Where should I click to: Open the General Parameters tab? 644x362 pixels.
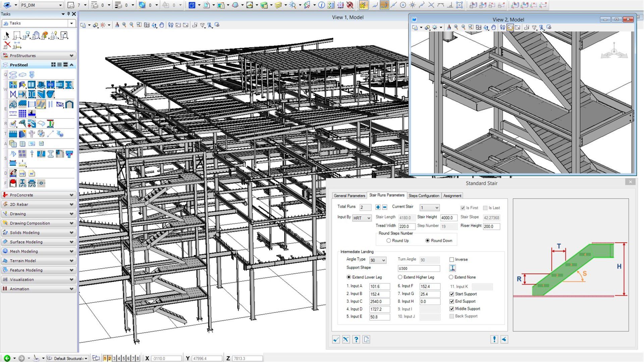point(349,195)
